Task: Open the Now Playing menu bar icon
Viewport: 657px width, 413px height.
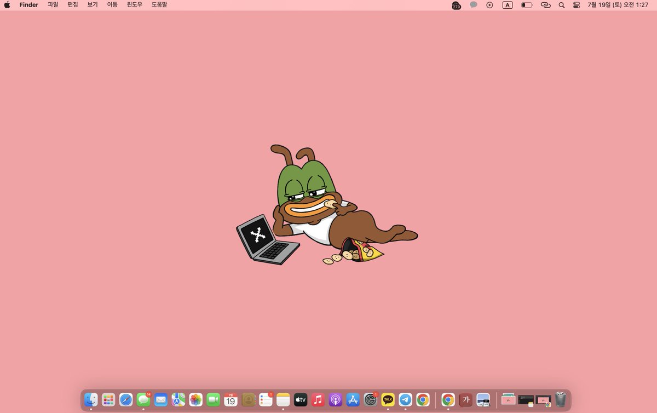Action: pos(489,5)
